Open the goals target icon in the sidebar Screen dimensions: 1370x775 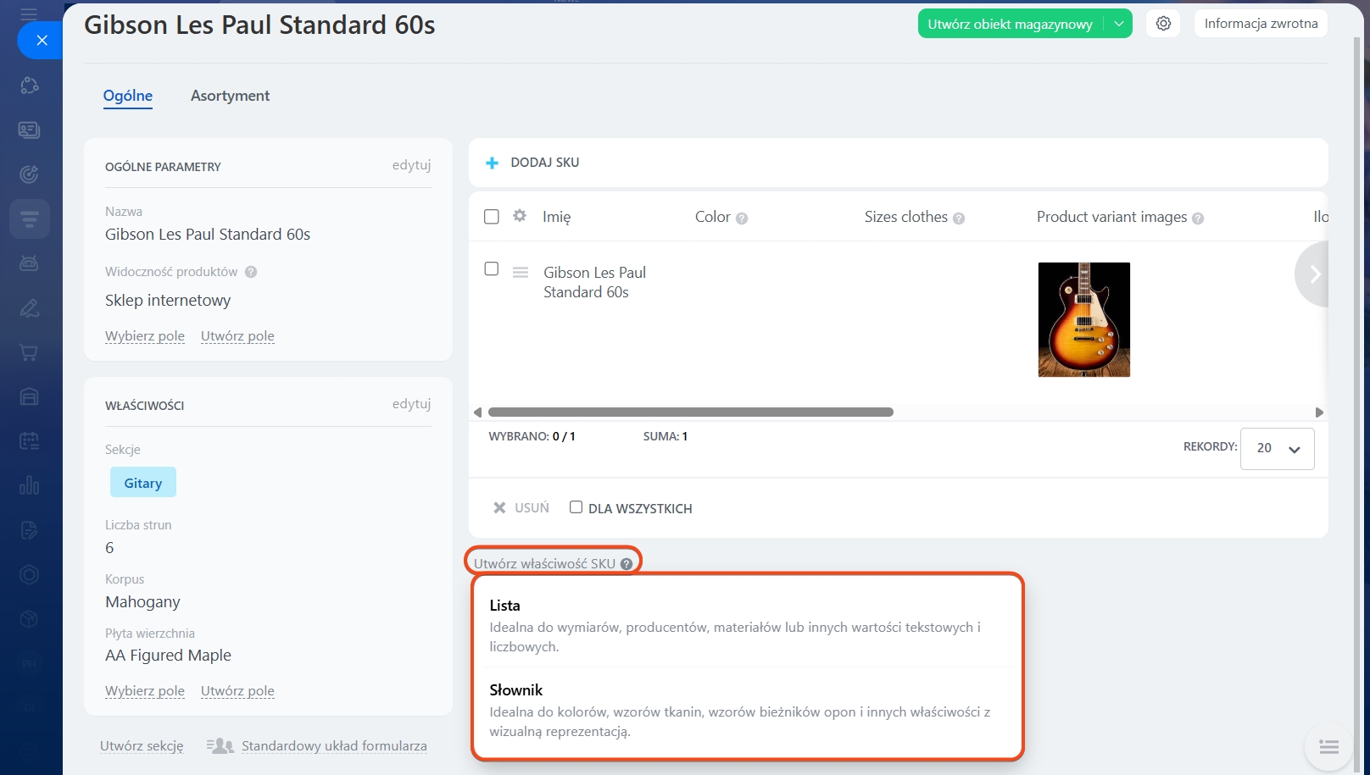(x=29, y=174)
